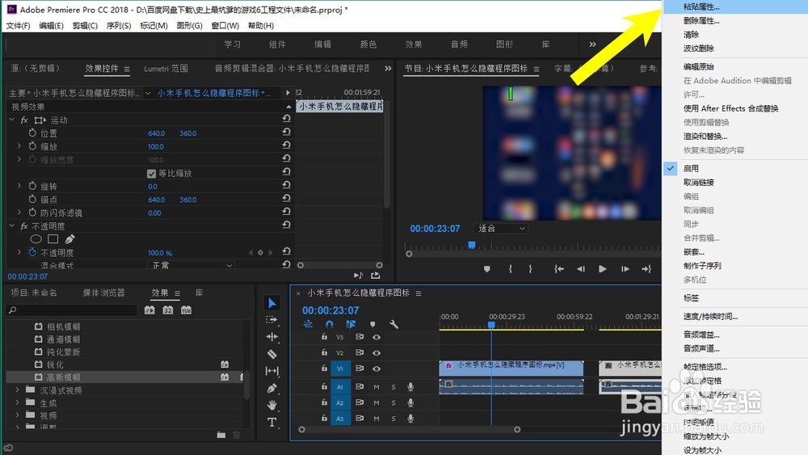This screenshot has width=808, height=455.
Task: Hide track V3 with eye icon
Action: pos(377,337)
